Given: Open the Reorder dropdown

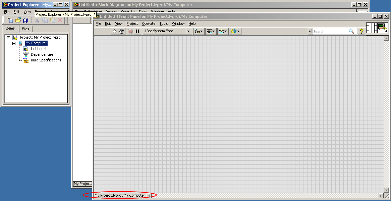Looking at the screenshot, I should [x=235, y=31].
